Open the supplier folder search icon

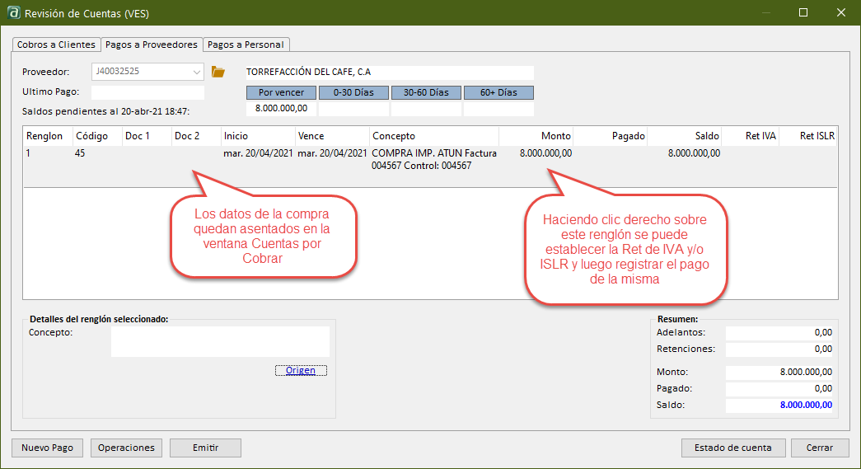point(218,72)
